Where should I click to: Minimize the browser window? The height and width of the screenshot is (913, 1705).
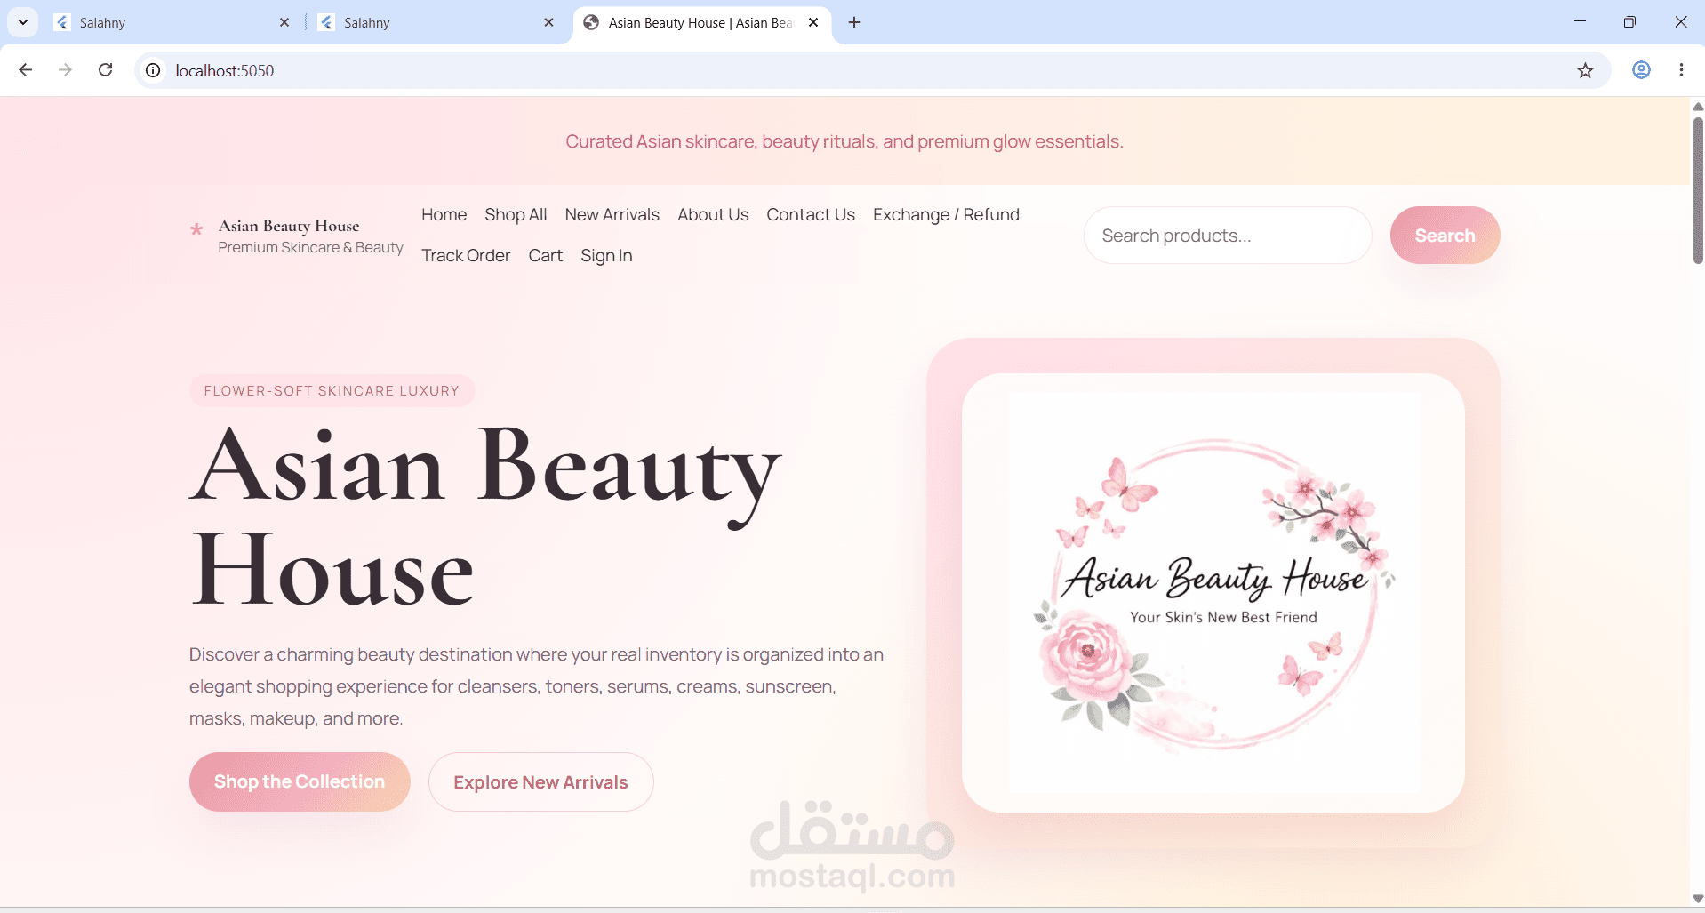pyautogui.click(x=1580, y=21)
